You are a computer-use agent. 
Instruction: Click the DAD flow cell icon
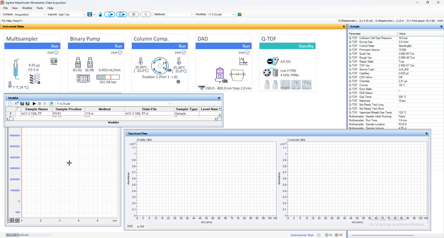click(x=237, y=75)
